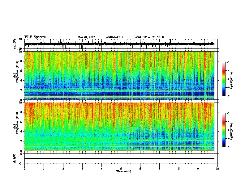The image size is (245, 189).
Task: Click time axis tick label "5" at bottom
Action: point(121,169)
